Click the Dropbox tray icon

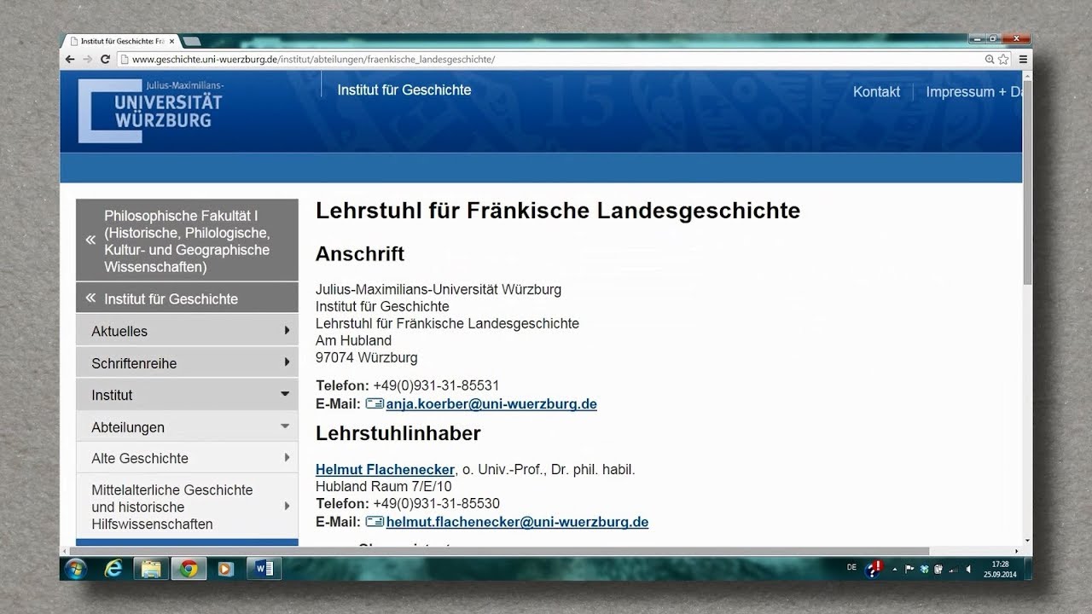924,569
